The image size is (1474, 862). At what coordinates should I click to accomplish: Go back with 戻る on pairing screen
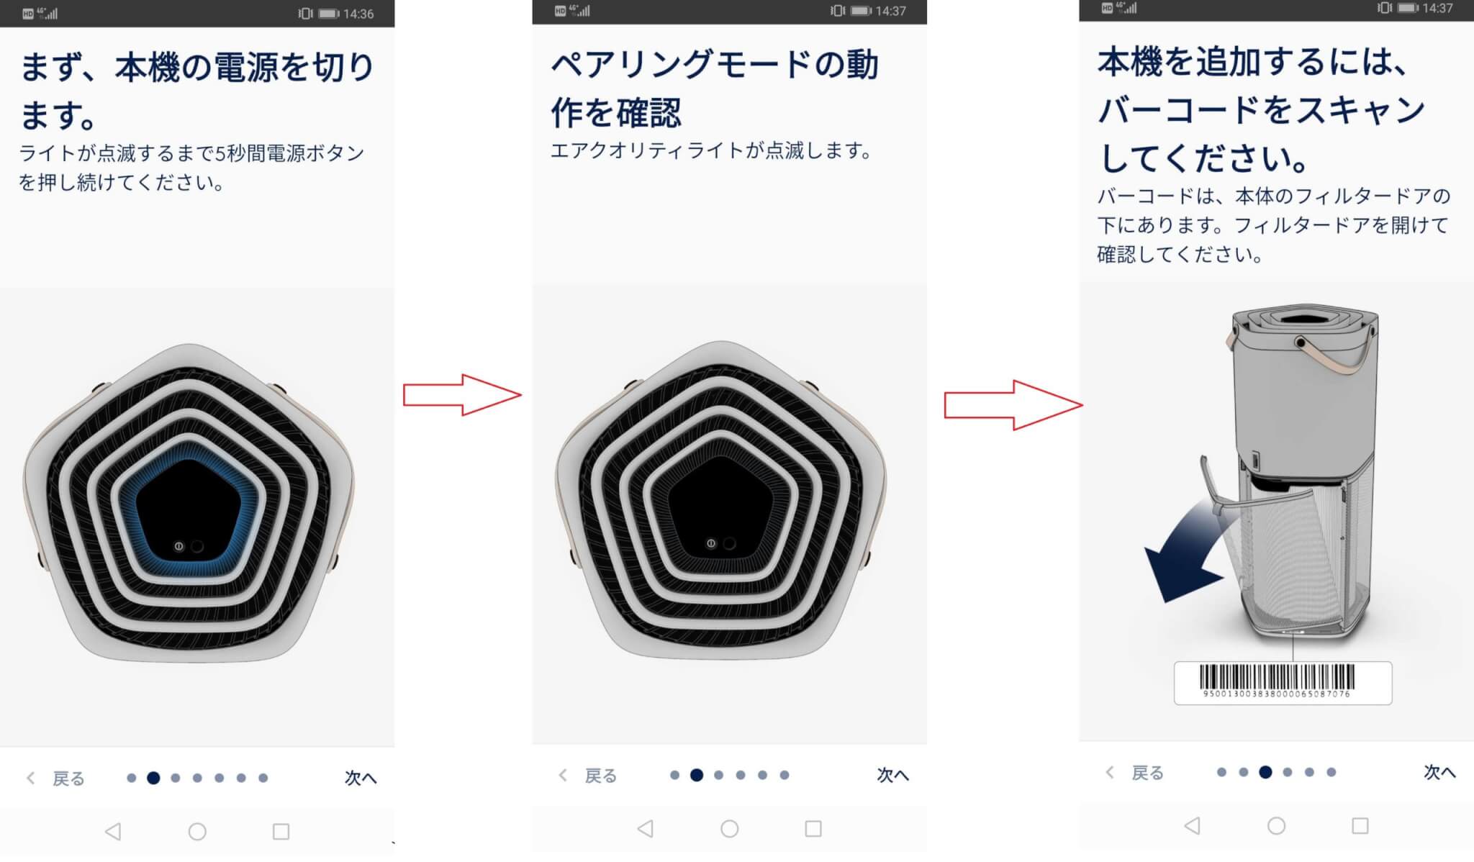600,775
